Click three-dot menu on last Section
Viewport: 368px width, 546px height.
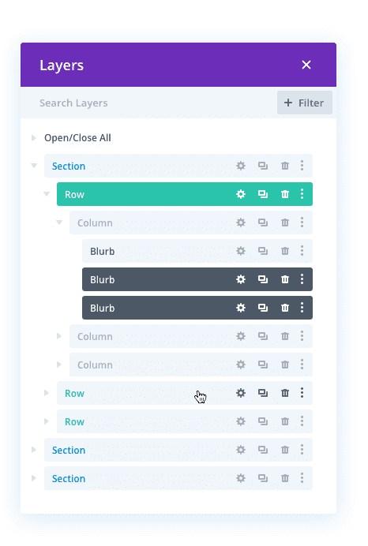click(x=302, y=478)
